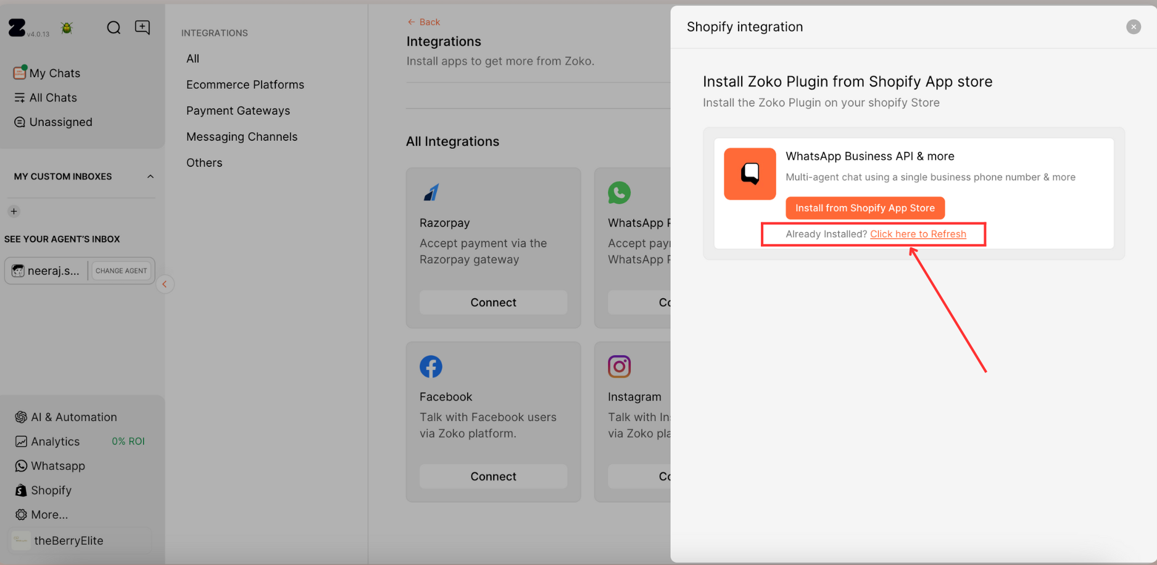Image resolution: width=1157 pixels, height=565 pixels.
Task: Click the Click here to Refresh link
Action: click(x=918, y=234)
